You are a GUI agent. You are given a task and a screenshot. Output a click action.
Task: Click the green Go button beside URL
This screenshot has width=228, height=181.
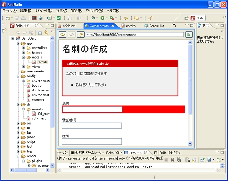[189, 35]
